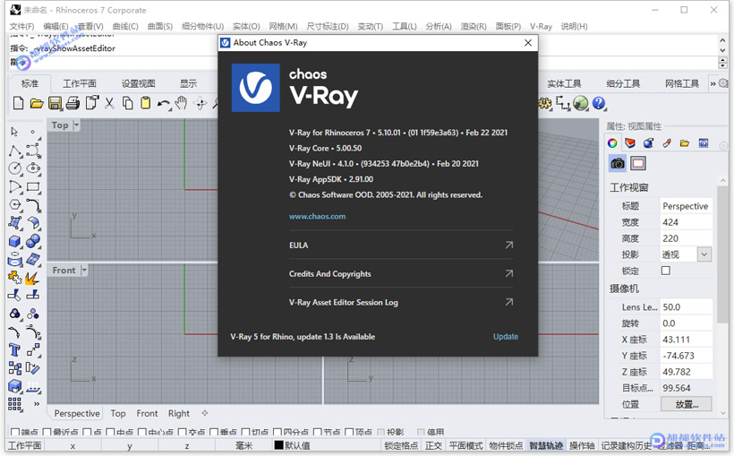Open the EULA link arrow
The height and width of the screenshot is (456, 734).
pyautogui.click(x=508, y=245)
